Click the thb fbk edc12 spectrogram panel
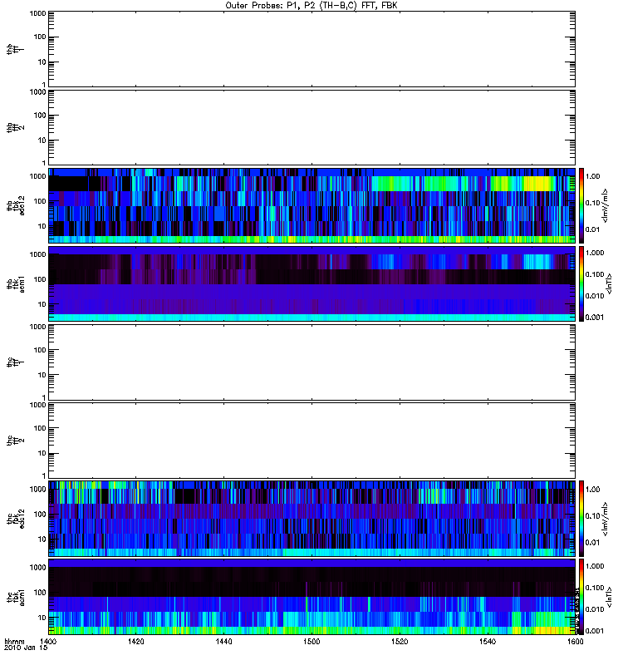Image resolution: width=623 pixels, height=665 pixels. tap(312, 205)
